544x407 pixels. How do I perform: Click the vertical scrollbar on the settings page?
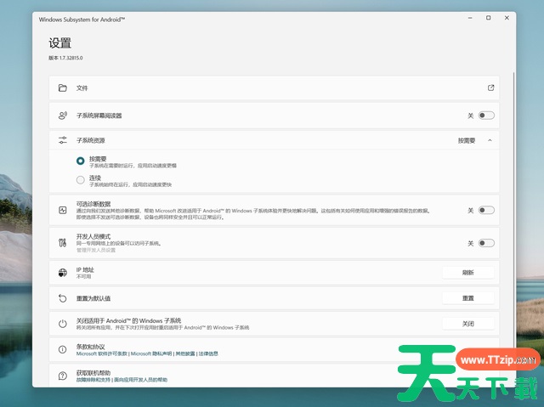[x=514, y=170]
